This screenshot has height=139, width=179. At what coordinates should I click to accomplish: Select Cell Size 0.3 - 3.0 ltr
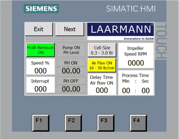tap(102, 50)
